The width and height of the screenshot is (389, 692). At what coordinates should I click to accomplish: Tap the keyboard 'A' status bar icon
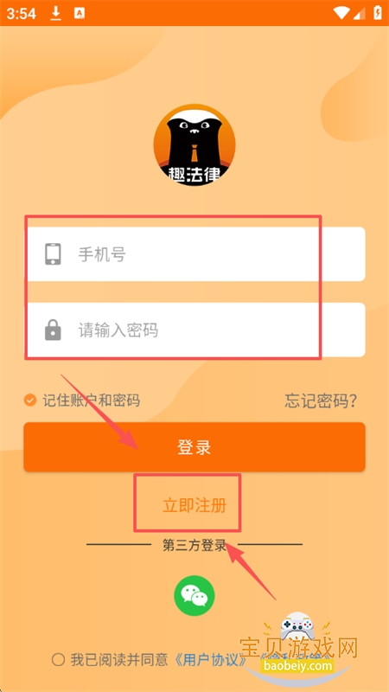click(80, 14)
